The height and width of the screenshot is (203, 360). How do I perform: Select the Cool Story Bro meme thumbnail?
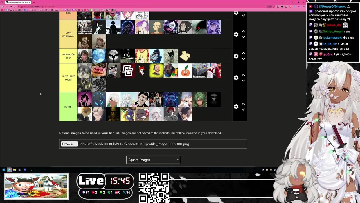(x=84, y=27)
